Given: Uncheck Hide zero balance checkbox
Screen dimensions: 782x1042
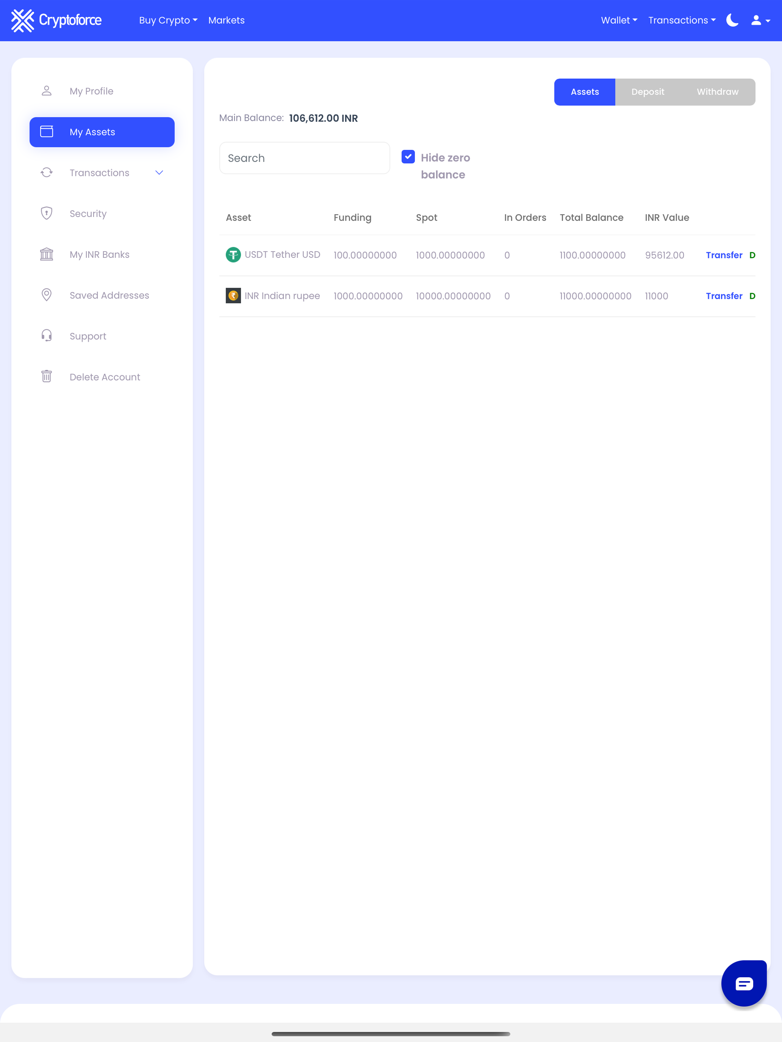Looking at the screenshot, I should coord(408,157).
